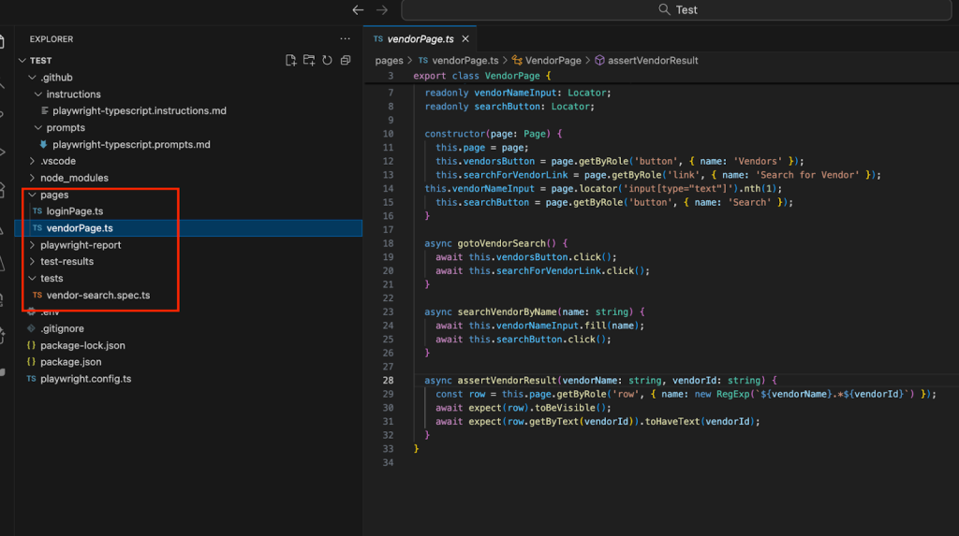The width and height of the screenshot is (959, 536).
Task: Expand the node_modules folder
Action: 73,178
